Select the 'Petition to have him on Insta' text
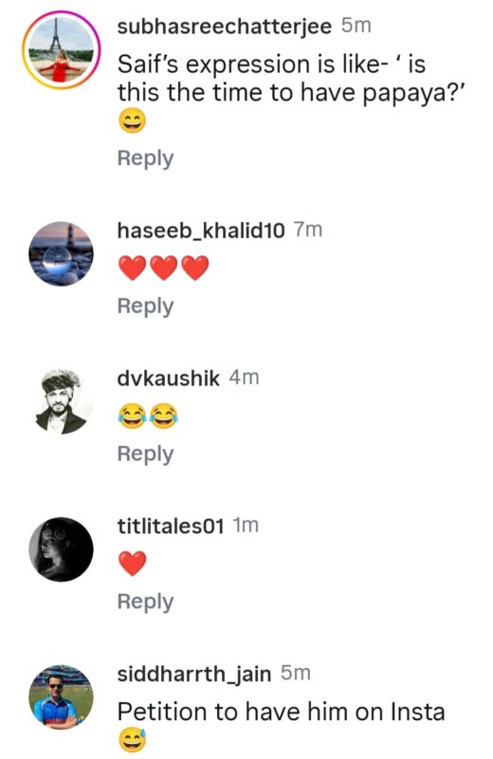The height and width of the screenshot is (759, 493). point(281,713)
